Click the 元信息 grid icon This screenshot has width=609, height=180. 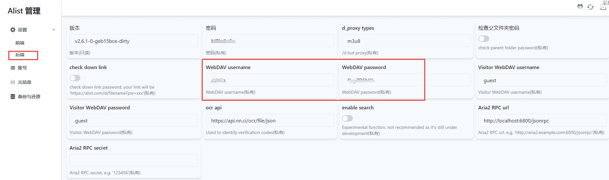click(x=13, y=82)
